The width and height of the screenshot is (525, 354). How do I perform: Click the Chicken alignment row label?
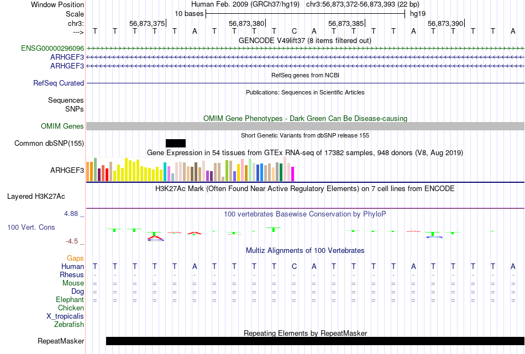tap(71, 308)
